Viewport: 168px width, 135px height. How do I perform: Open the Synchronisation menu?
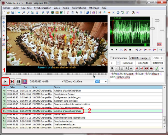[x=43, y=8]
